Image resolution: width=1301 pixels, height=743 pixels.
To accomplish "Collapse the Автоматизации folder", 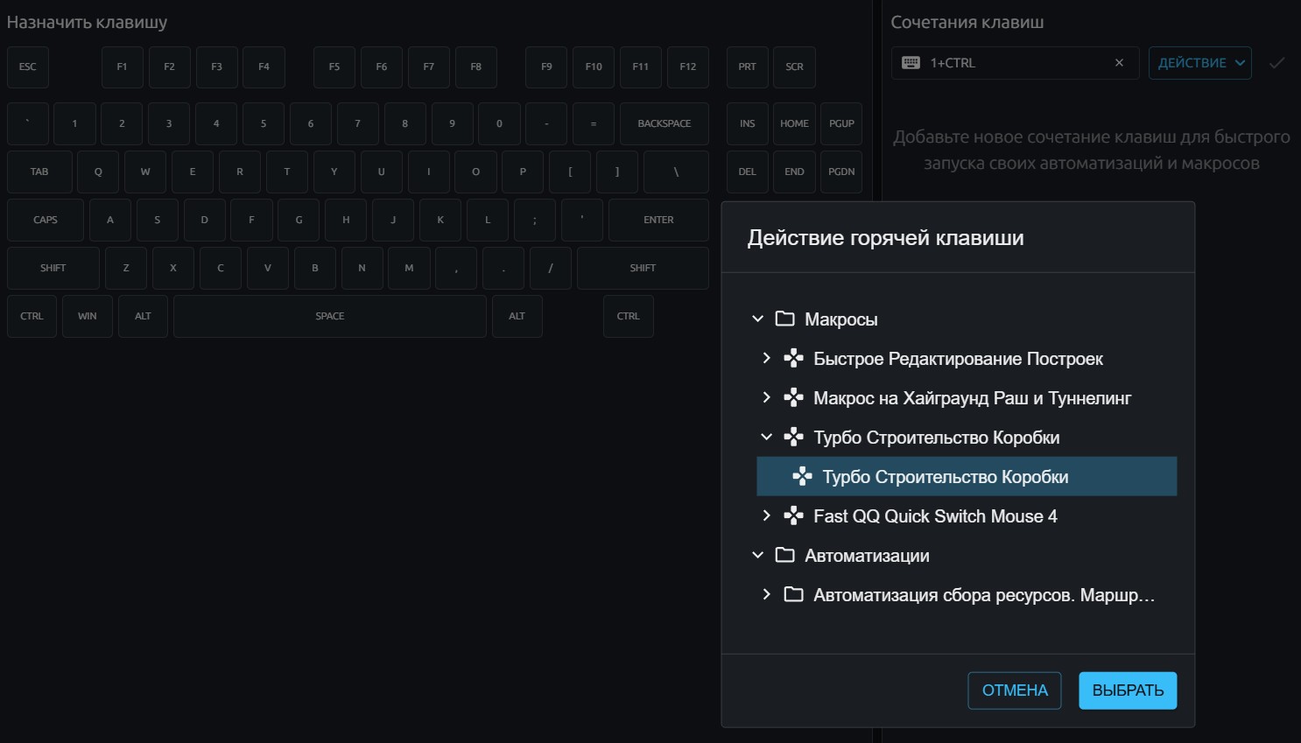I will coord(758,555).
